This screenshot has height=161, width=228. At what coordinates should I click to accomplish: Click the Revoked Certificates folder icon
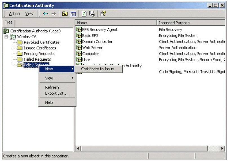[x=20, y=42]
